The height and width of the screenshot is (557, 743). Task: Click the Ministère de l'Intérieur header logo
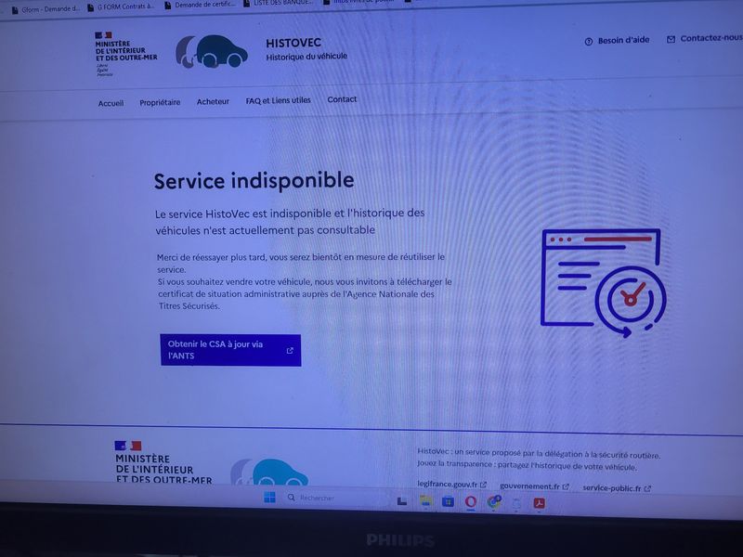pyautogui.click(x=125, y=52)
